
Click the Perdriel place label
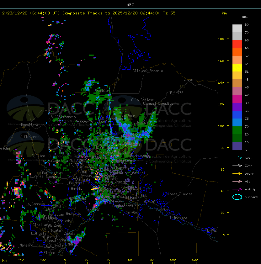coord(77,183)
